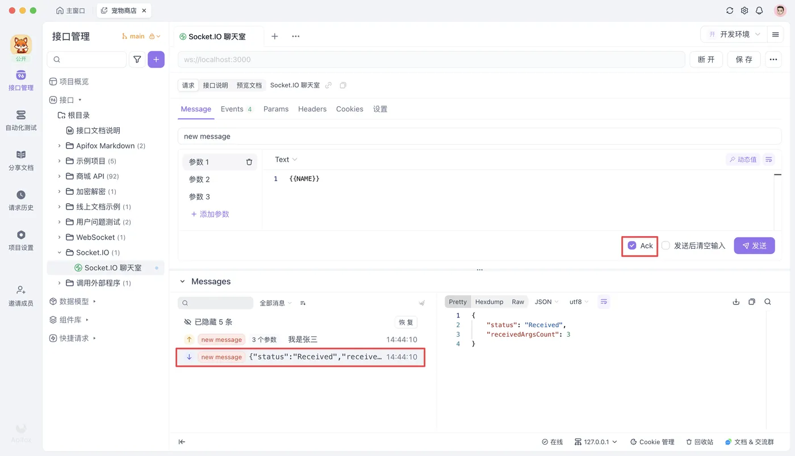This screenshot has height=456, width=795.
Task: Collapse the sidebar using the bottom-left icon
Action: click(182, 442)
